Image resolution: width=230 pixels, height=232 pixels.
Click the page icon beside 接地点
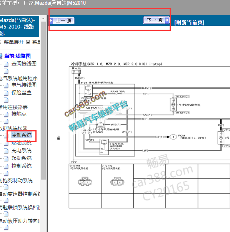pos(6,114)
